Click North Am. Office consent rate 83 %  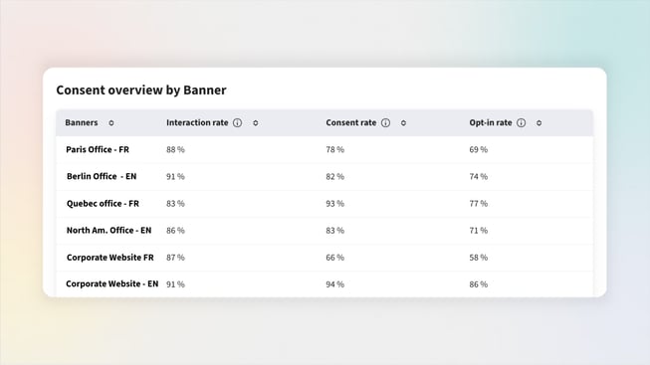[334, 231]
